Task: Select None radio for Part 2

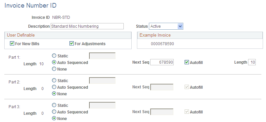Action: 54,94
